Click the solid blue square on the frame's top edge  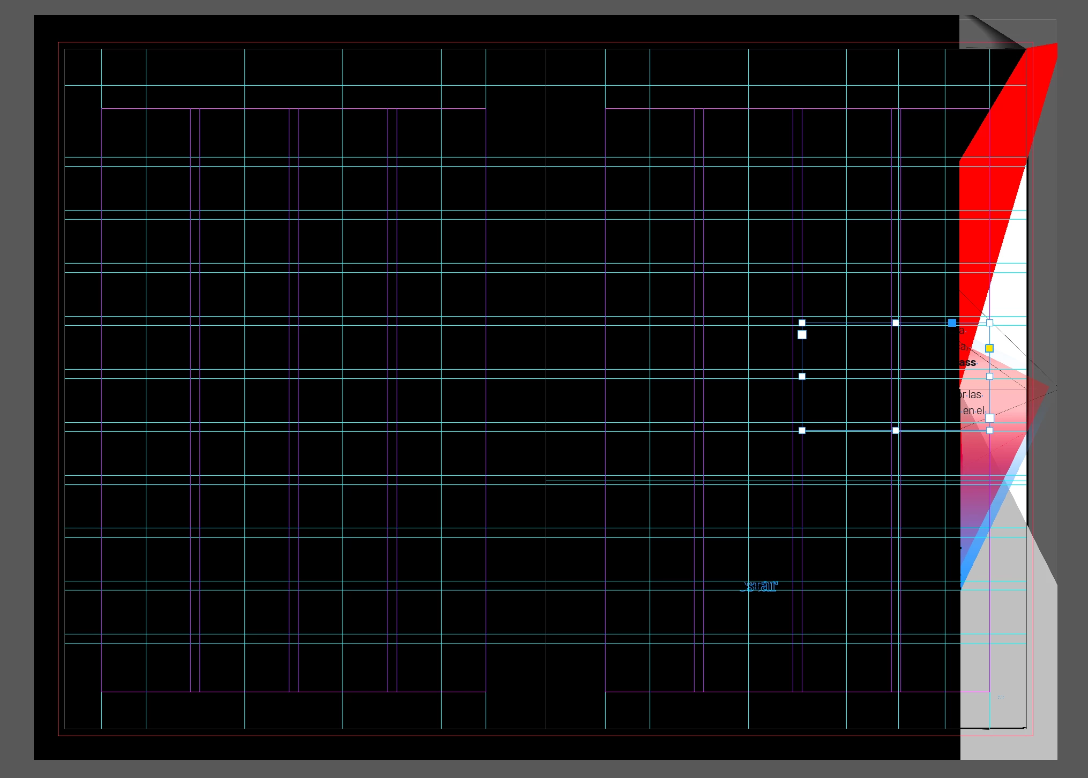952,323
